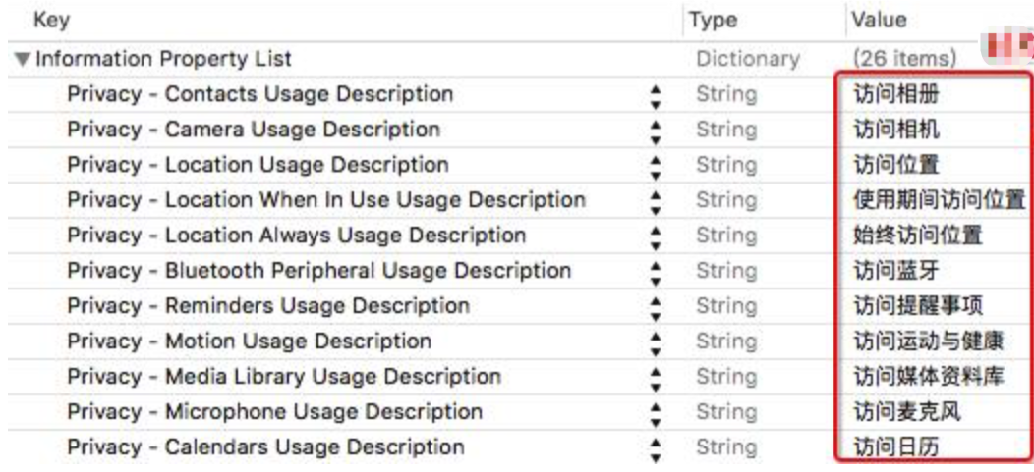The height and width of the screenshot is (472, 1034).
Task: Collapse the Information Property List disclosure triangle
Action: 22,60
